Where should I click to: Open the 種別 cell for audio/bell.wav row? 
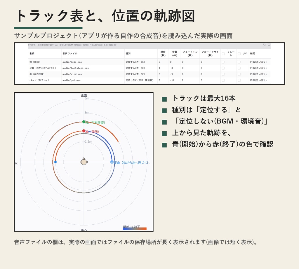(x=141, y=62)
